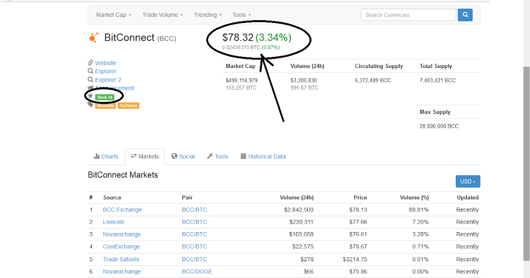
Task: Click the globe icon on Social tab
Action: (x=174, y=156)
